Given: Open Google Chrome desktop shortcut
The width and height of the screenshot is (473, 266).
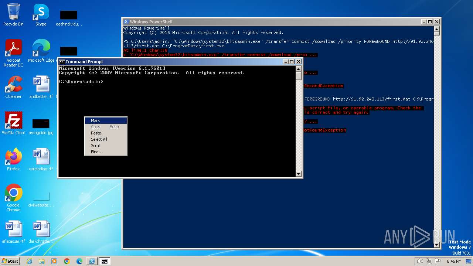Looking at the screenshot, I should (13, 198).
